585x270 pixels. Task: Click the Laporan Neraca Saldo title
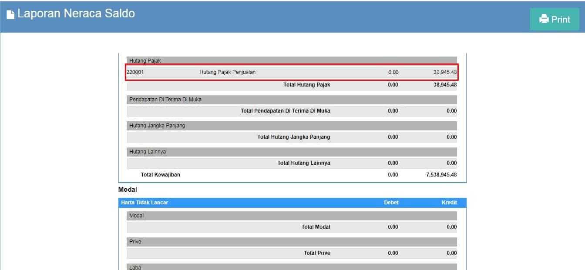(x=76, y=13)
